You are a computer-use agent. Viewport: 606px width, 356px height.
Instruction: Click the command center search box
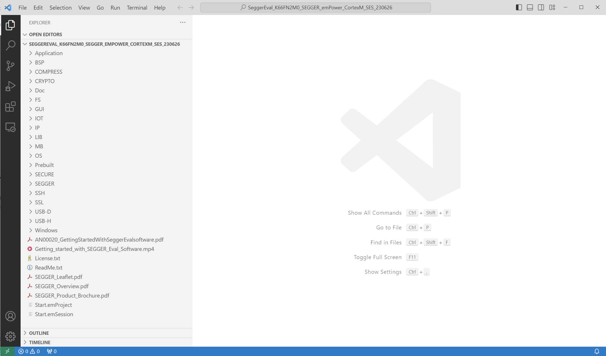pyautogui.click(x=315, y=8)
